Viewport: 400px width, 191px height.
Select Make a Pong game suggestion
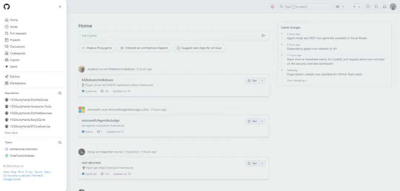coord(97,48)
